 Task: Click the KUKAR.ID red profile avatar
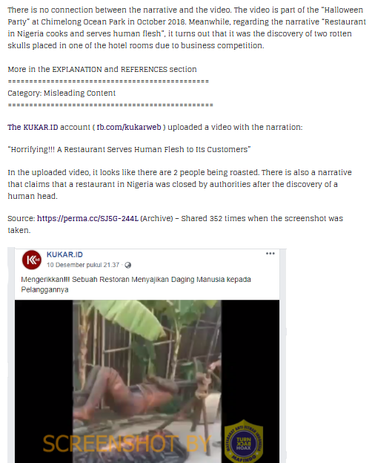tap(32, 260)
